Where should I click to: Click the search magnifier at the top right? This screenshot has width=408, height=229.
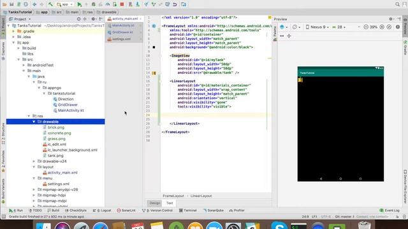tap(397, 4)
